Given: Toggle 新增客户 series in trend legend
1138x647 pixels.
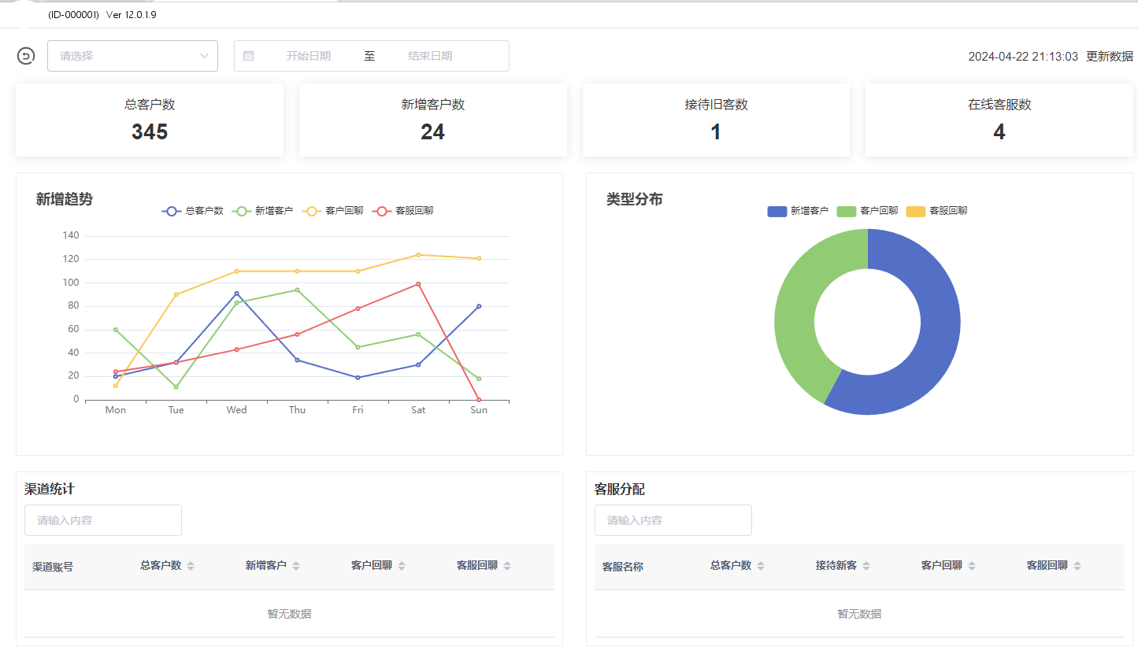Looking at the screenshot, I should [263, 211].
